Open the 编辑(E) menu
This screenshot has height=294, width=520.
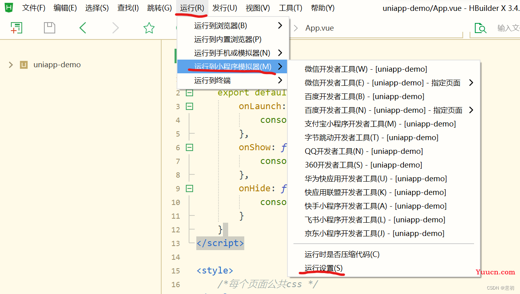[65, 8]
